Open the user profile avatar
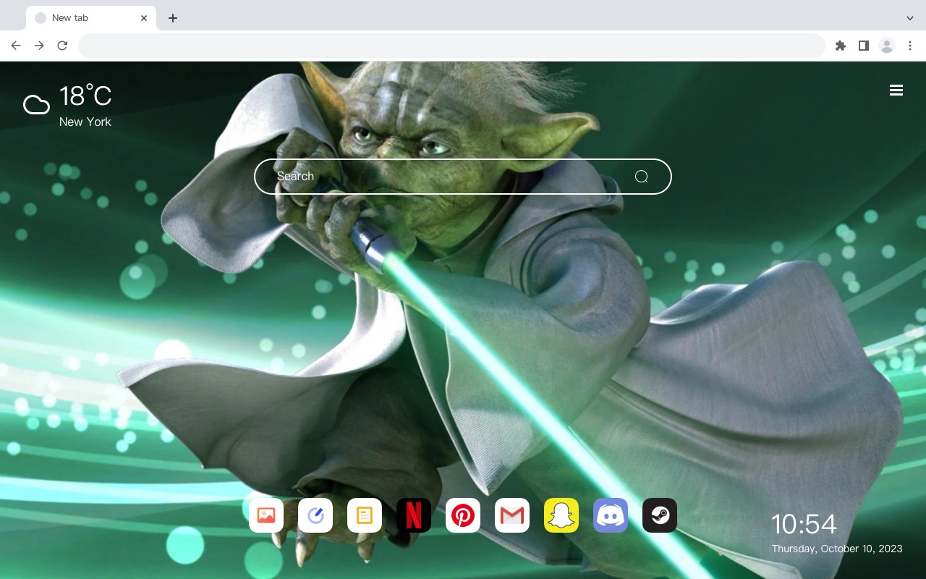This screenshot has width=926, height=579. (887, 46)
